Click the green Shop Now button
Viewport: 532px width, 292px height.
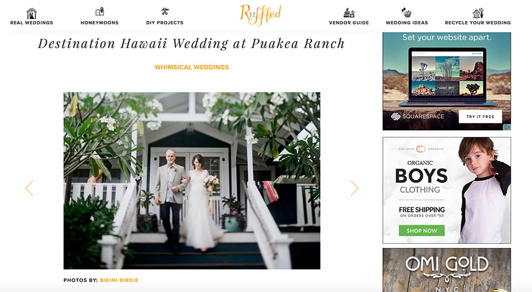pos(422,231)
